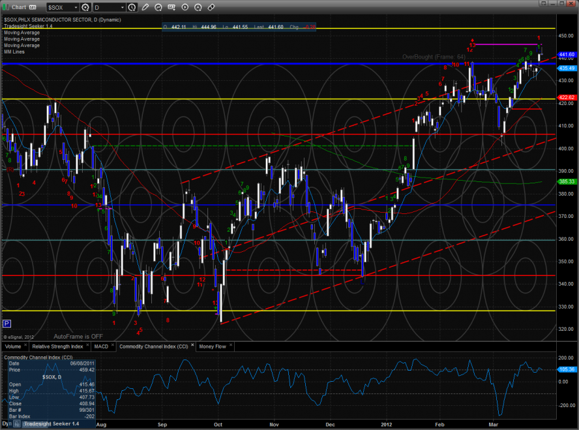Switch to the Relative Strength Index tab

(59, 346)
